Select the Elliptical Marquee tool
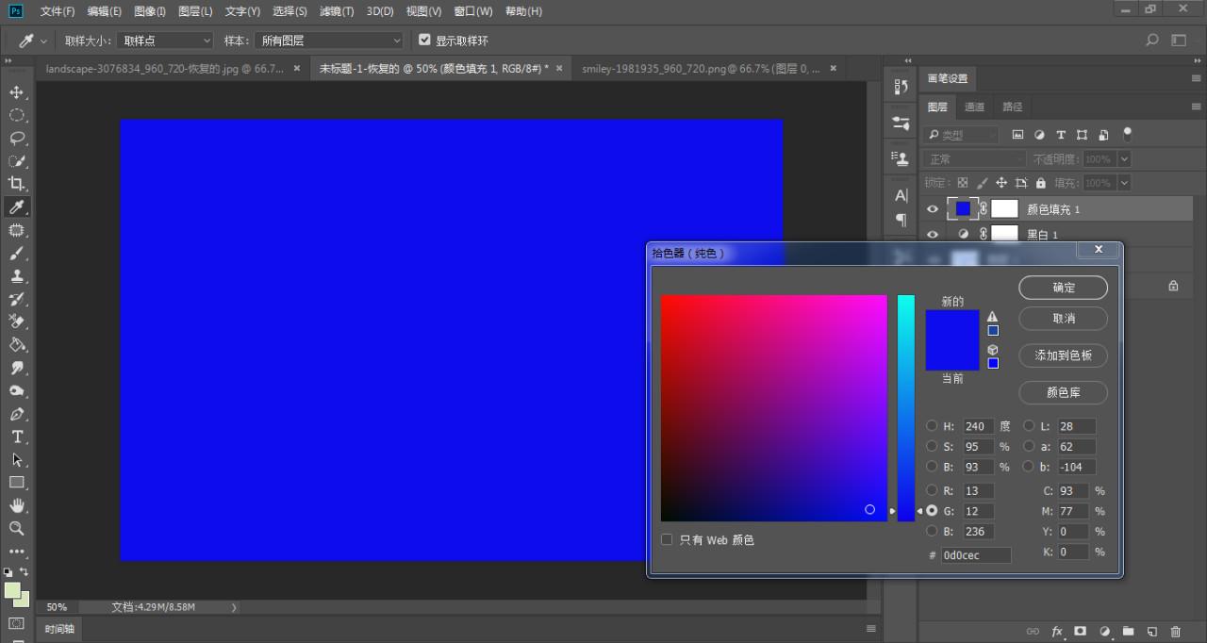Image resolution: width=1207 pixels, height=643 pixels. coord(17,115)
